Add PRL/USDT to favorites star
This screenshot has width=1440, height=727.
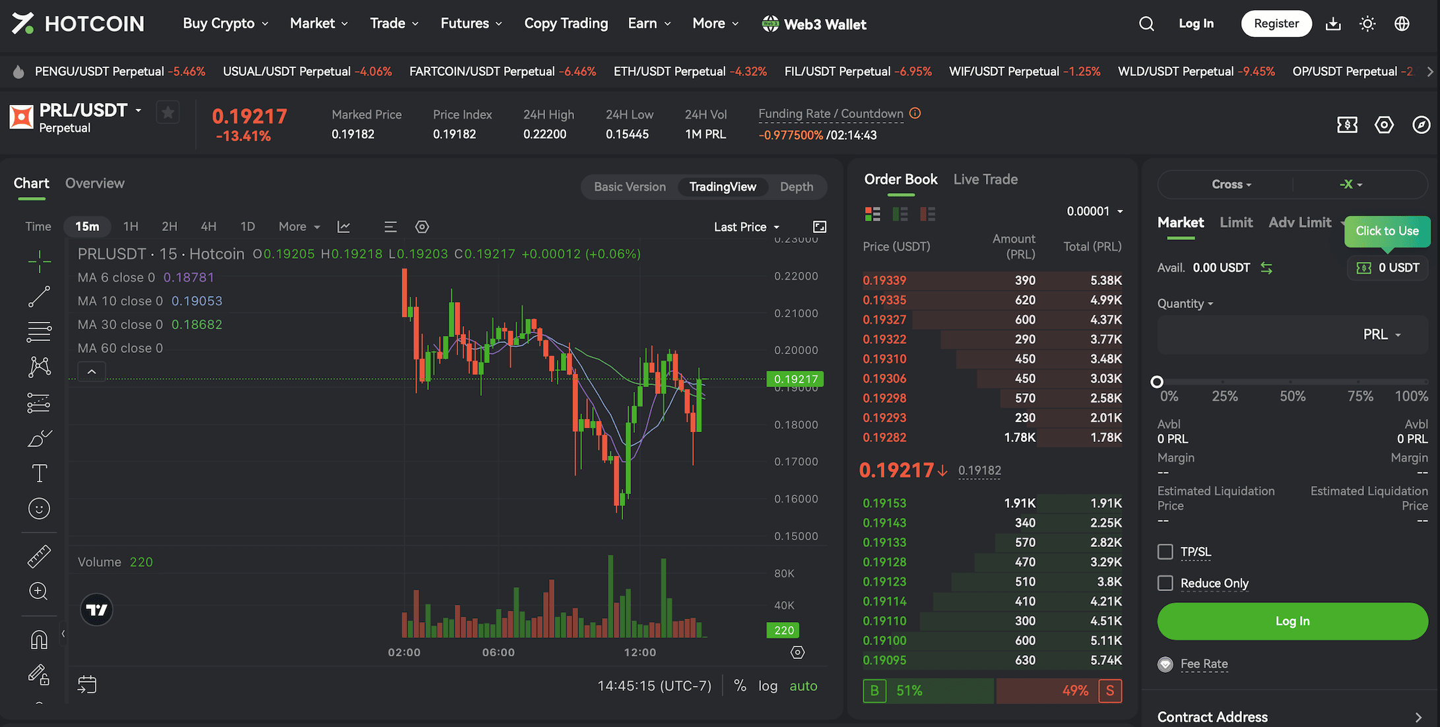coord(168,113)
